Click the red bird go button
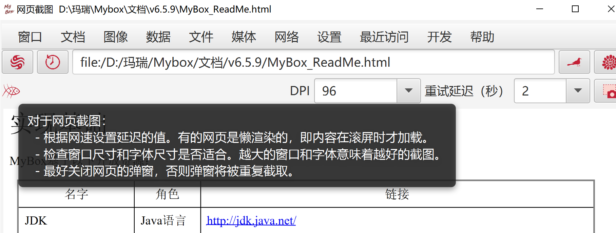Image resolution: width=616 pixels, height=233 pixels. [574, 62]
